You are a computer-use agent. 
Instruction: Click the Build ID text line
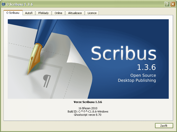pos(88,111)
